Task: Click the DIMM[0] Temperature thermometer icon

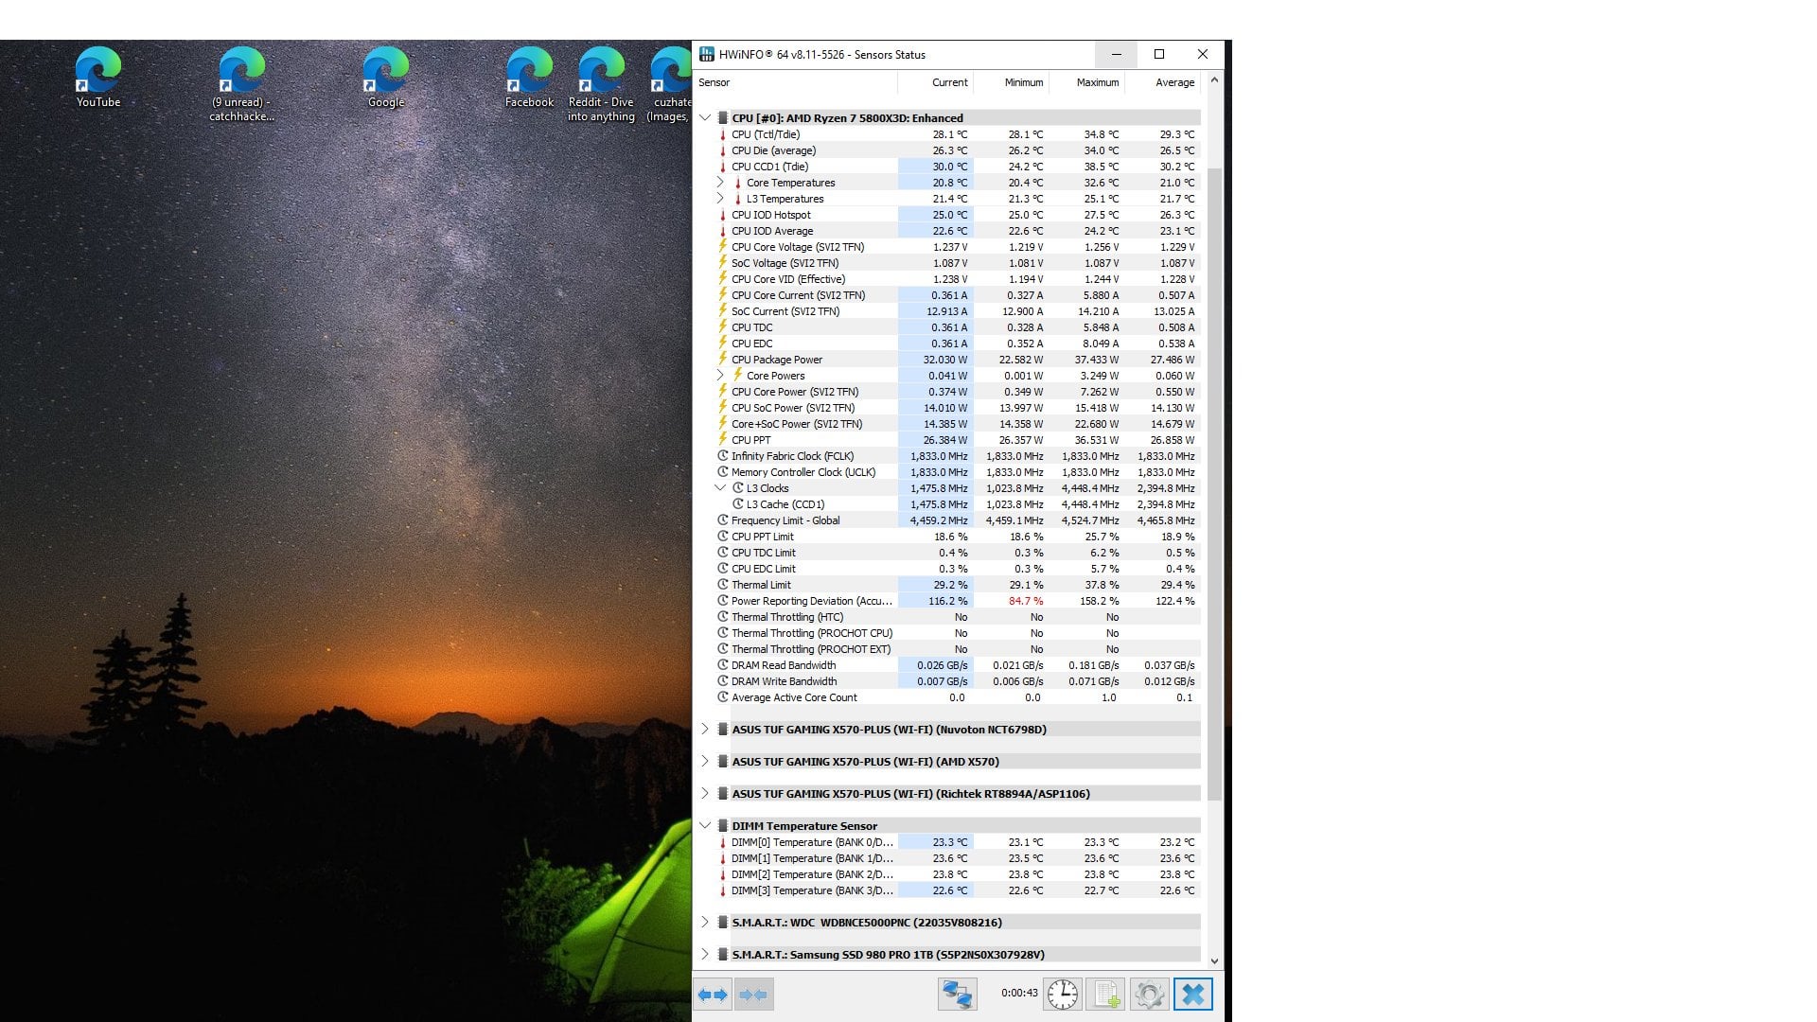Action: tap(723, 842)
